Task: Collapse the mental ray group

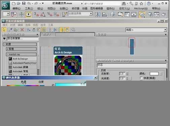Action: tap(21, 54)
